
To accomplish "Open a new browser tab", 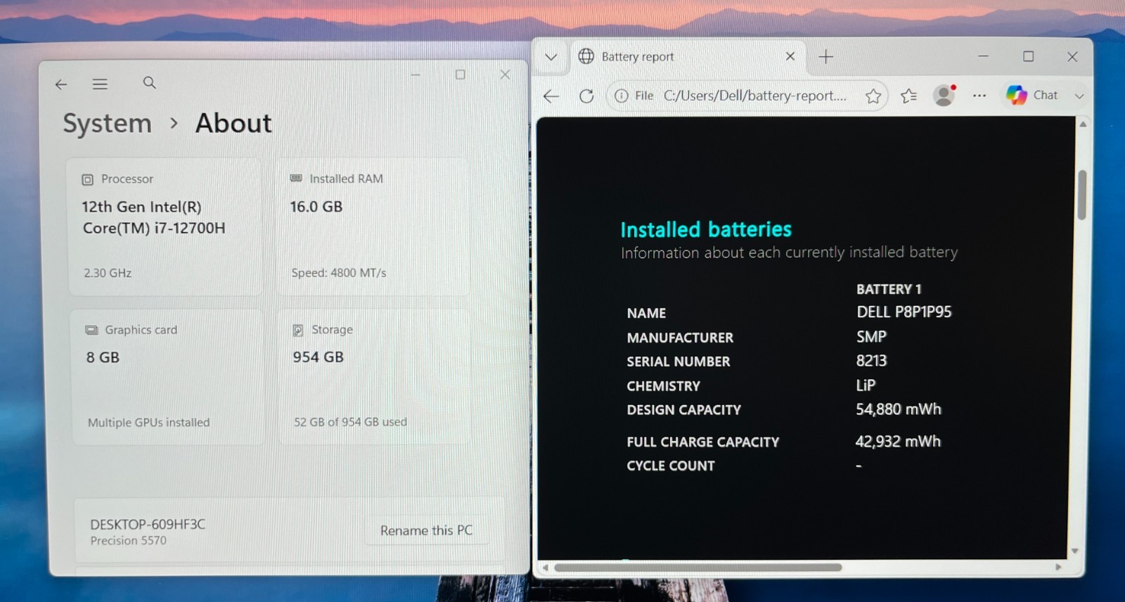I will coord(826,56).
